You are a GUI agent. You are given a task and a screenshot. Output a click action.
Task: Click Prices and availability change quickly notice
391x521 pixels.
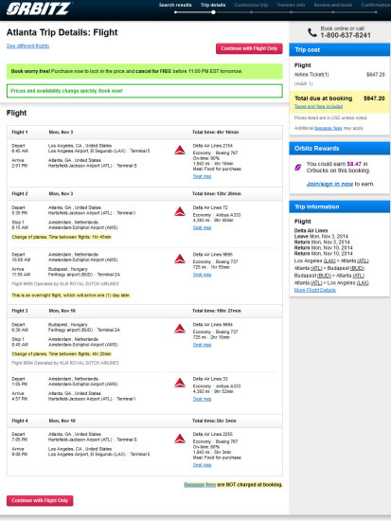point(145,91)
